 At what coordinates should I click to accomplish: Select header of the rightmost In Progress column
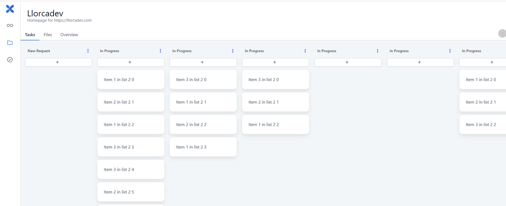[x=471, y=51]
